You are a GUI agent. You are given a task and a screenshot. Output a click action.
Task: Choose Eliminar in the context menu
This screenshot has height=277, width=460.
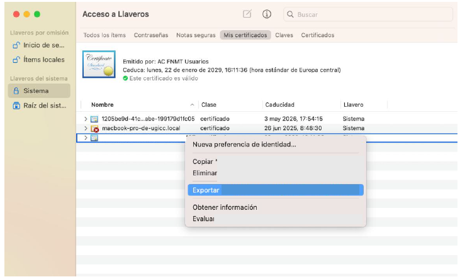pos(205,173)
